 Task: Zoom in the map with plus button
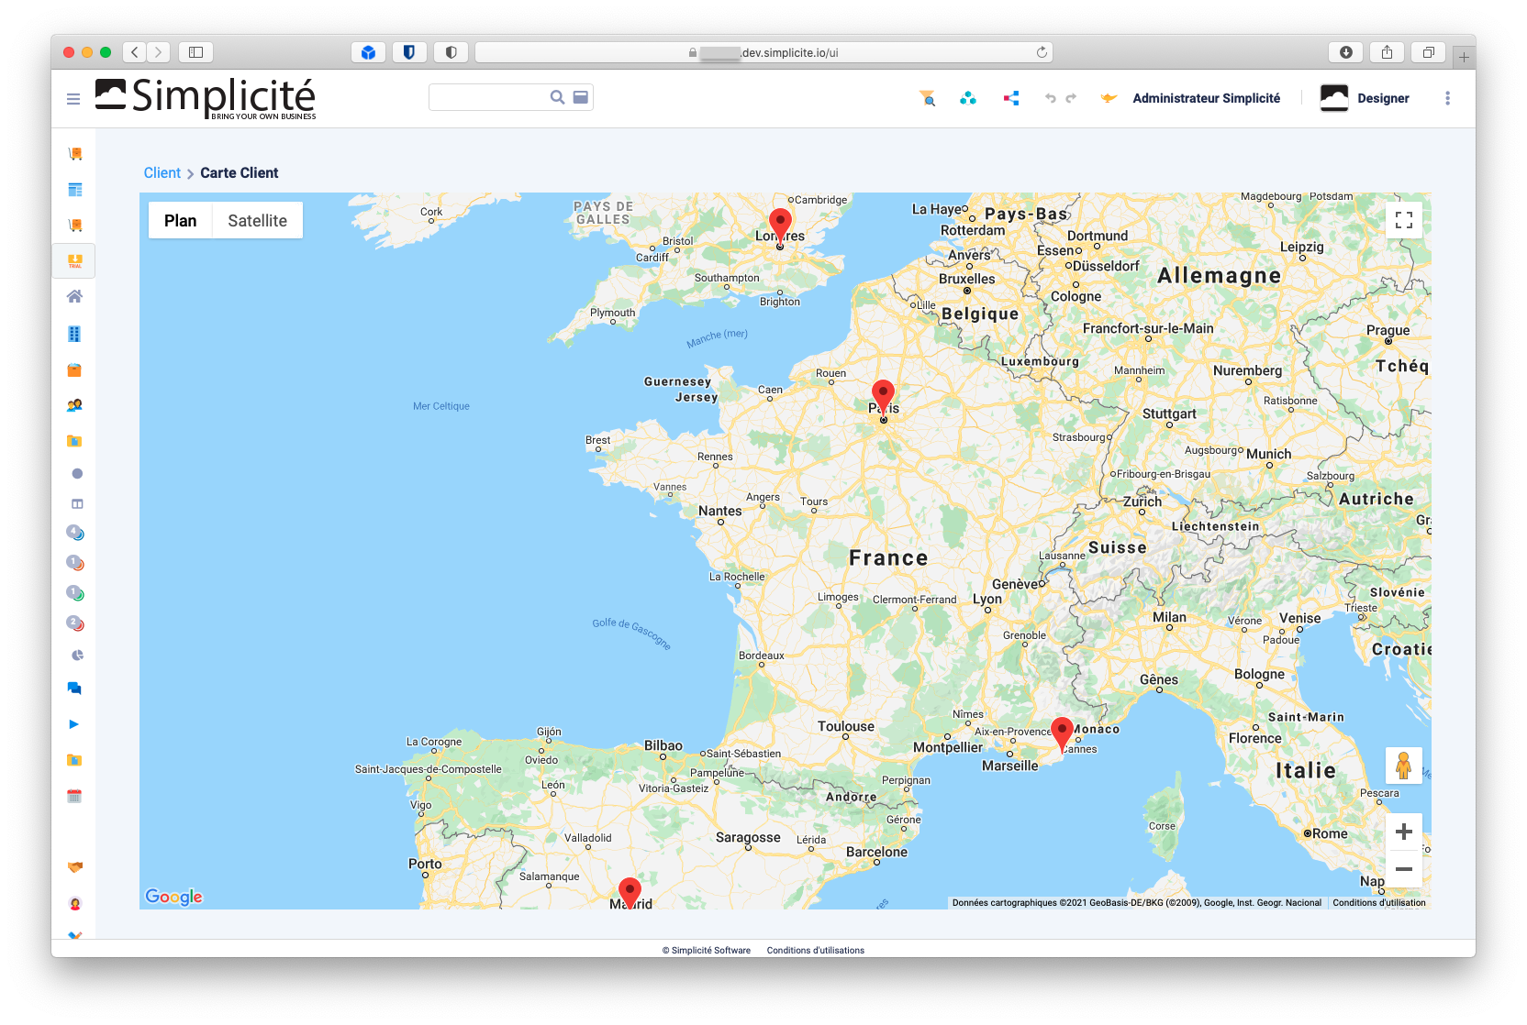point(1403,832)
